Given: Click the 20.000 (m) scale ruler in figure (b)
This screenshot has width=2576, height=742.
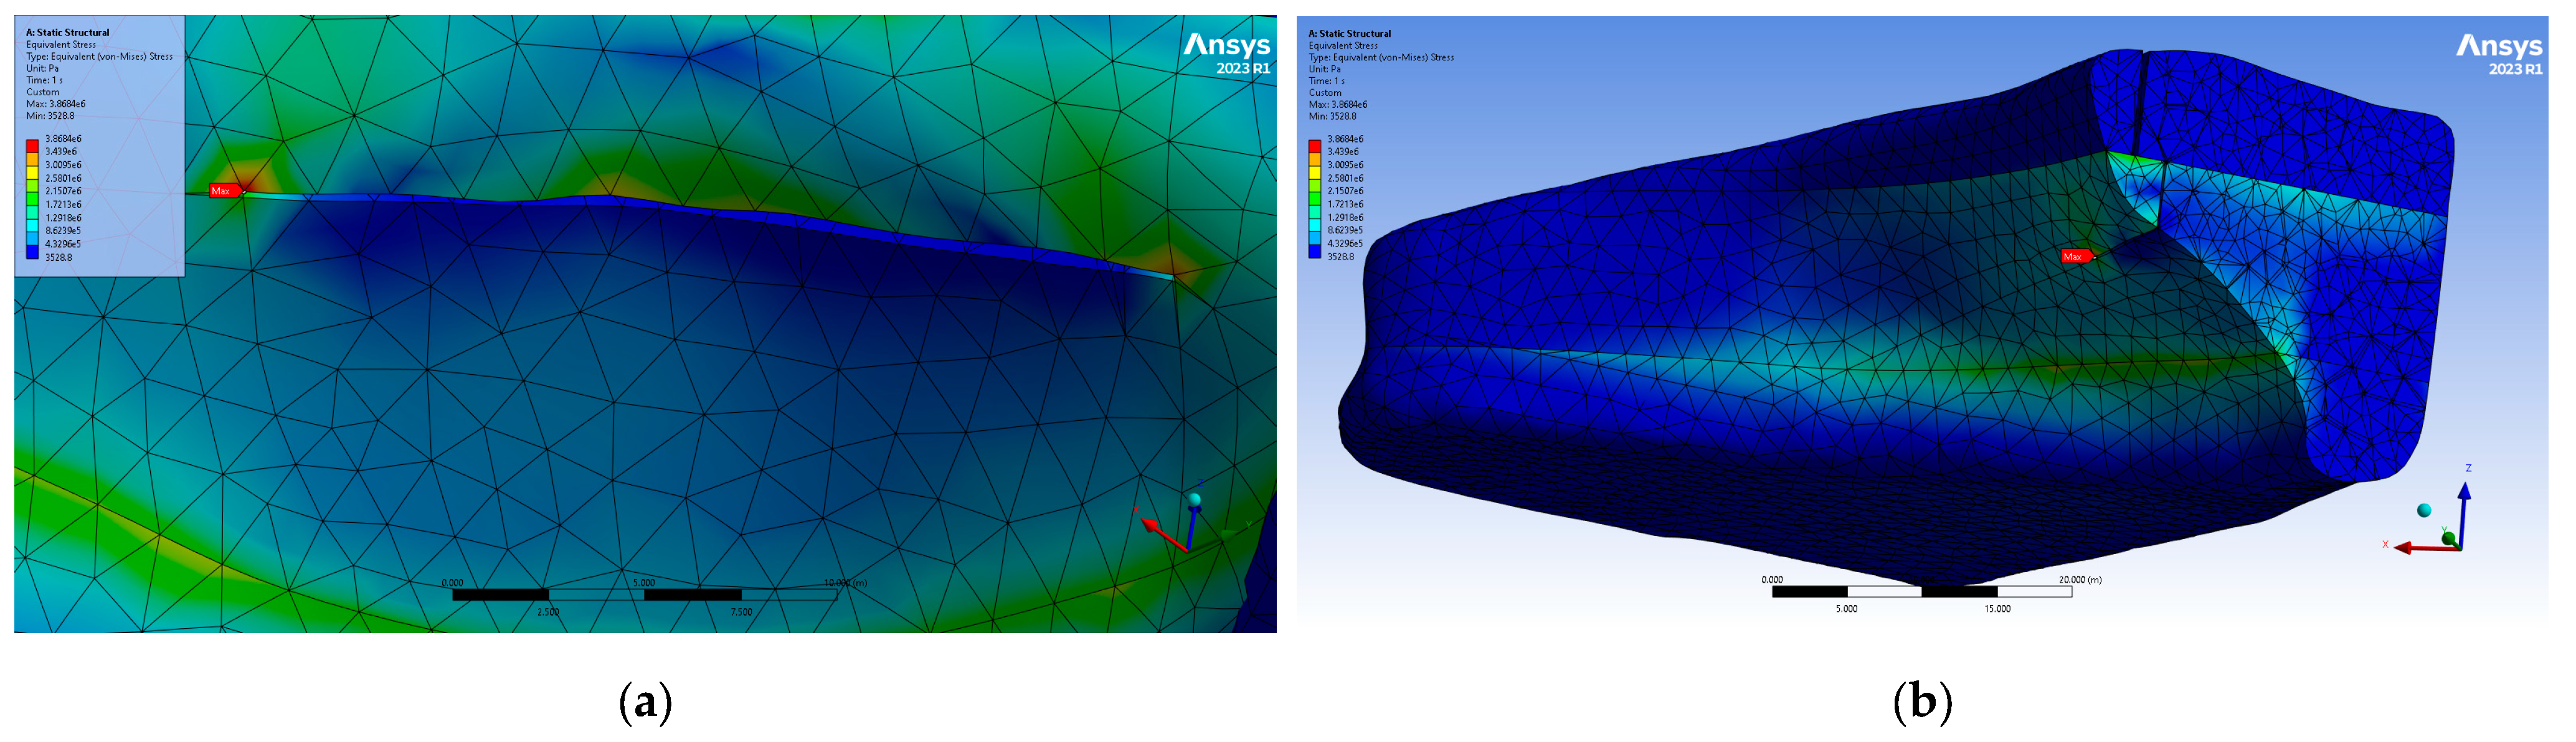Looking at the screenshot, I should [1921, 592].
